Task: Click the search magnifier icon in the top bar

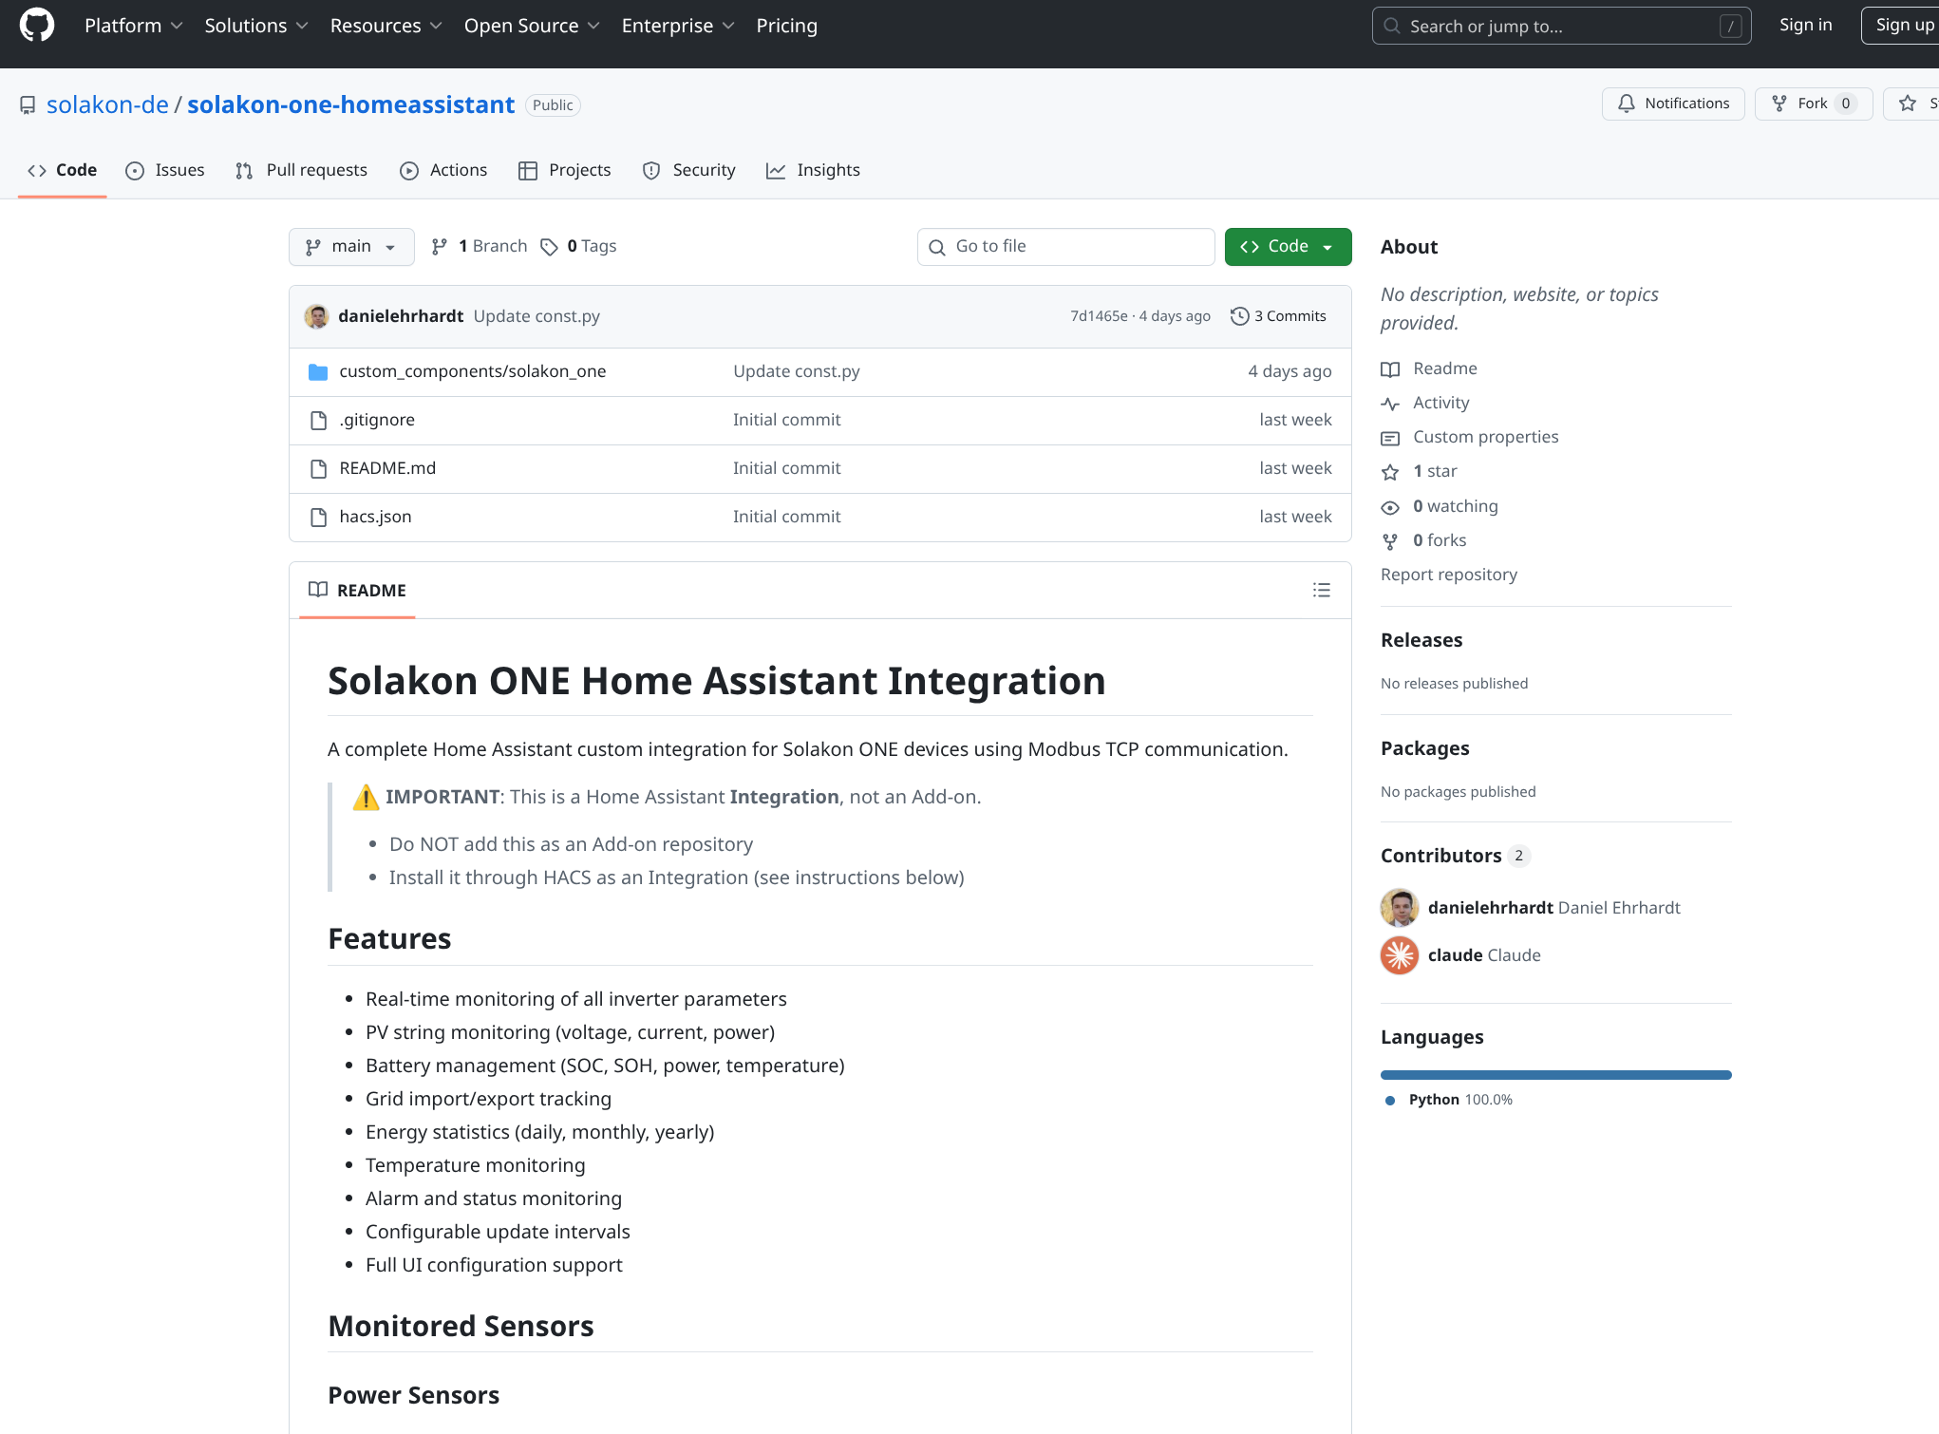Action: click(1392, 26)
